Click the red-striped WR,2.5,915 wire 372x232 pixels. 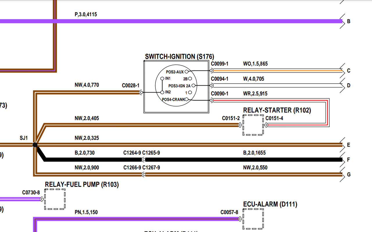point(328,113)
